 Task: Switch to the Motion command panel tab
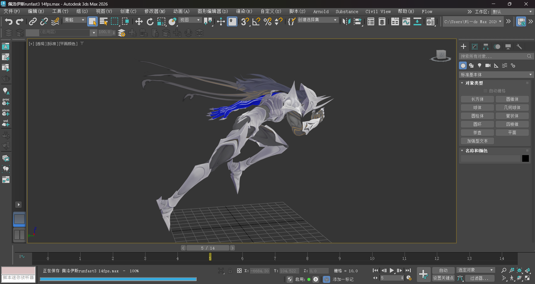(497, 46)
